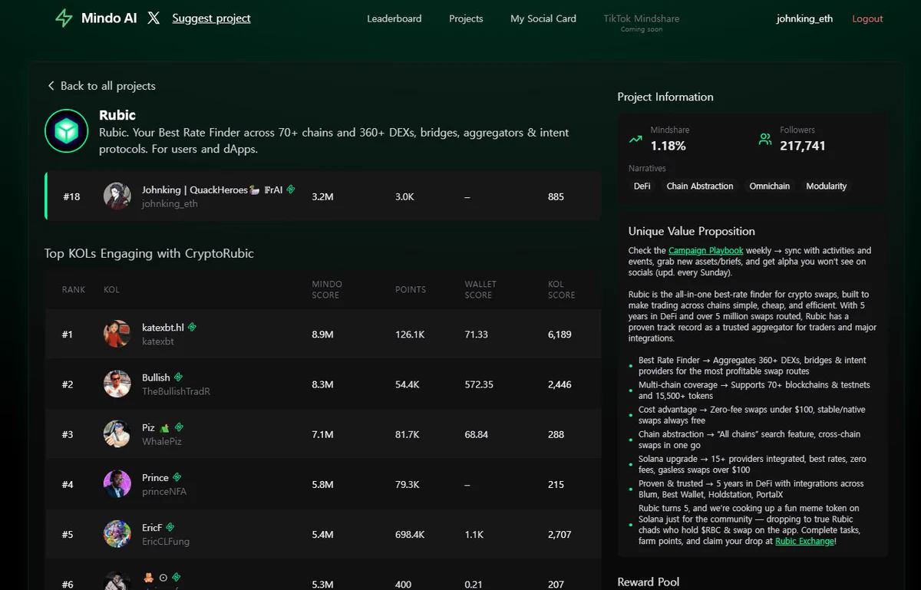Click verified badge next to Piz
The height and width of the screenshot is (590, 921).
click(x=179, y=427)
